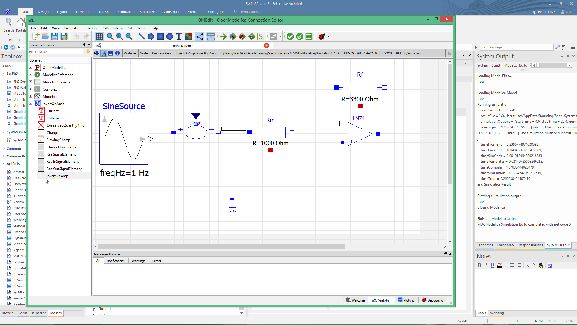Click the Zoom In magnifier icon
The image size is (577, 325).
[119, 36]
